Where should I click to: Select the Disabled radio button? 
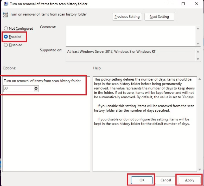click(6, 45)
